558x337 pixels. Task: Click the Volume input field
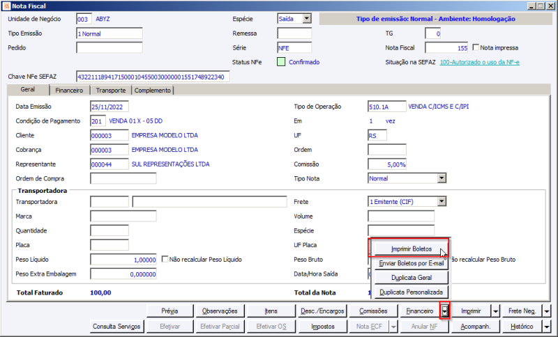[x=401, y=217]
